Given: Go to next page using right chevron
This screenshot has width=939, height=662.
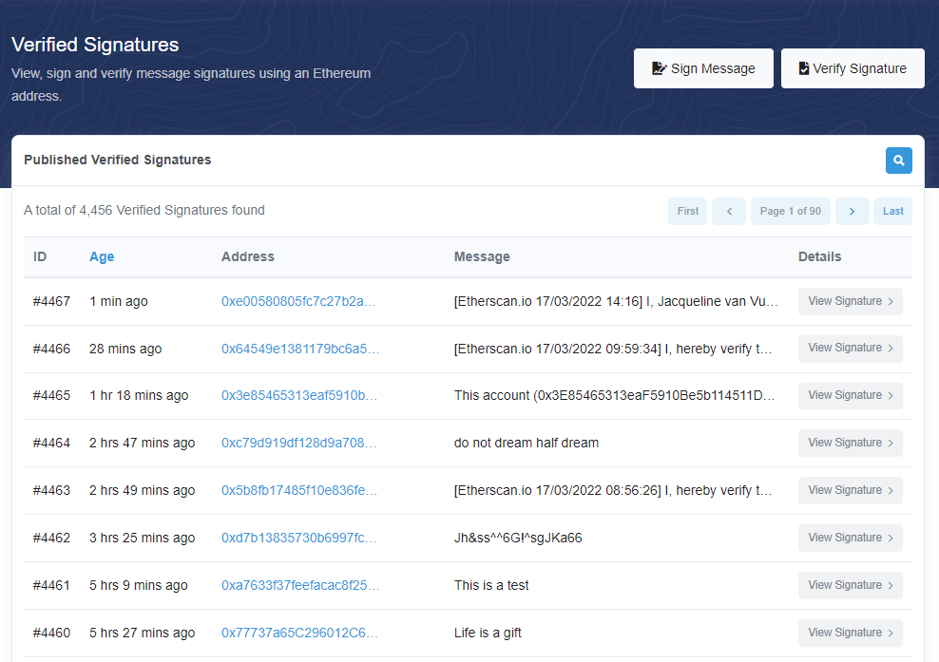Looking at the screenshot, I should tap(852, 211).
